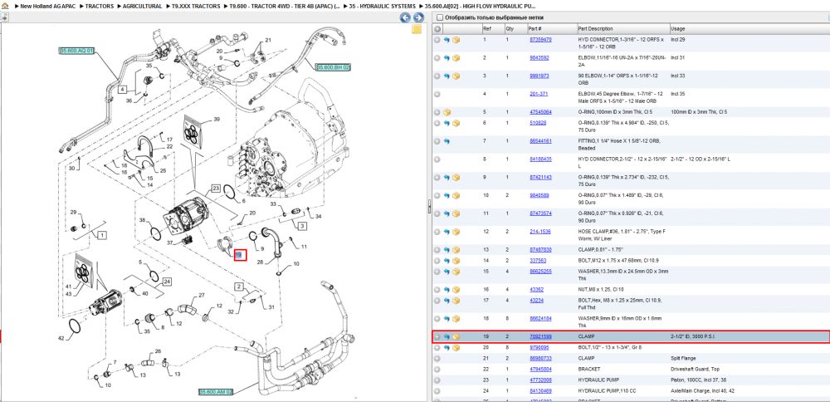830x402 pixels.
Task: Click the blue arrow icon in row 337563
Action: click(x=447, y=261)
